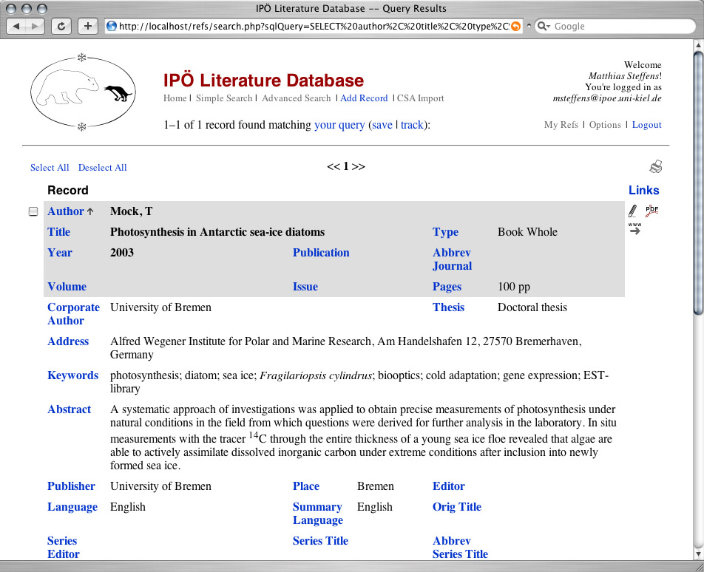Click the plus add-bookmark button

[x=88, y=26]
